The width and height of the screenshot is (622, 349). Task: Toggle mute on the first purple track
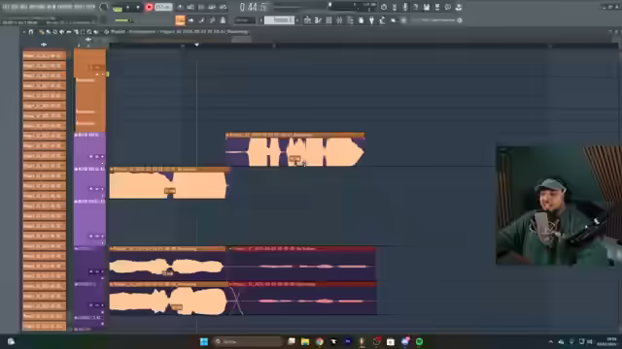[76, 135]
